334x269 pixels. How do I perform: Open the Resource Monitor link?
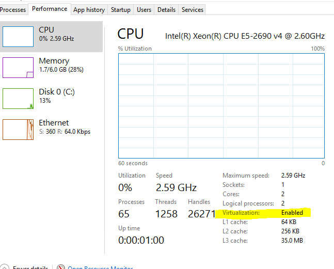pos(100,268)
